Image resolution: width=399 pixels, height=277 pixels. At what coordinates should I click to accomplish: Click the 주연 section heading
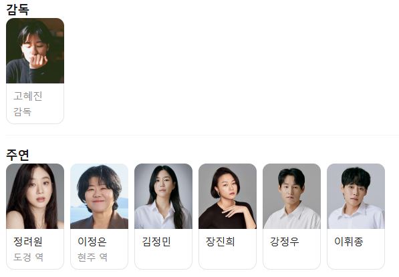pyautogui.click(x=17, y=155)
